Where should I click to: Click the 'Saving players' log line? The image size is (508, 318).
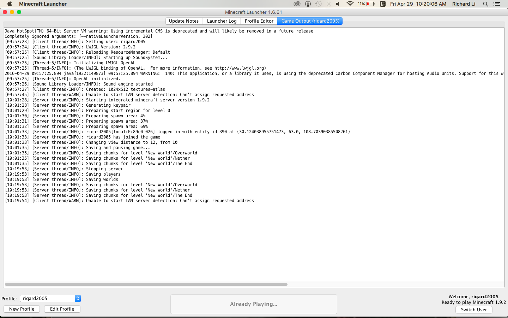pyautogui.click(x=63, y=174)
